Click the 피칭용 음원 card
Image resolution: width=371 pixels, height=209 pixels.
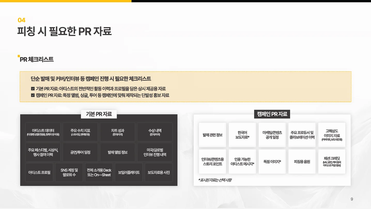(302, 161)
